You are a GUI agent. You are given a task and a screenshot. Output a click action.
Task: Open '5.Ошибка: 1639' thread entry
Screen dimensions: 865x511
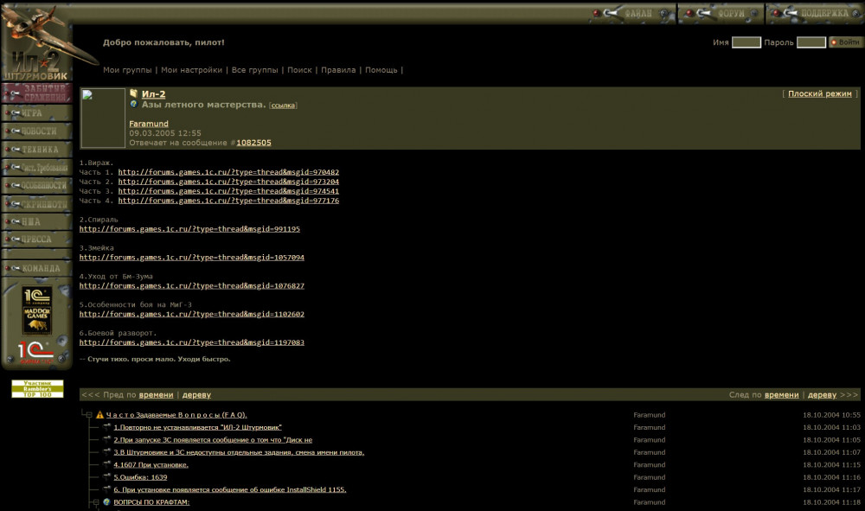pyautogui.click(x=140, y=477)
